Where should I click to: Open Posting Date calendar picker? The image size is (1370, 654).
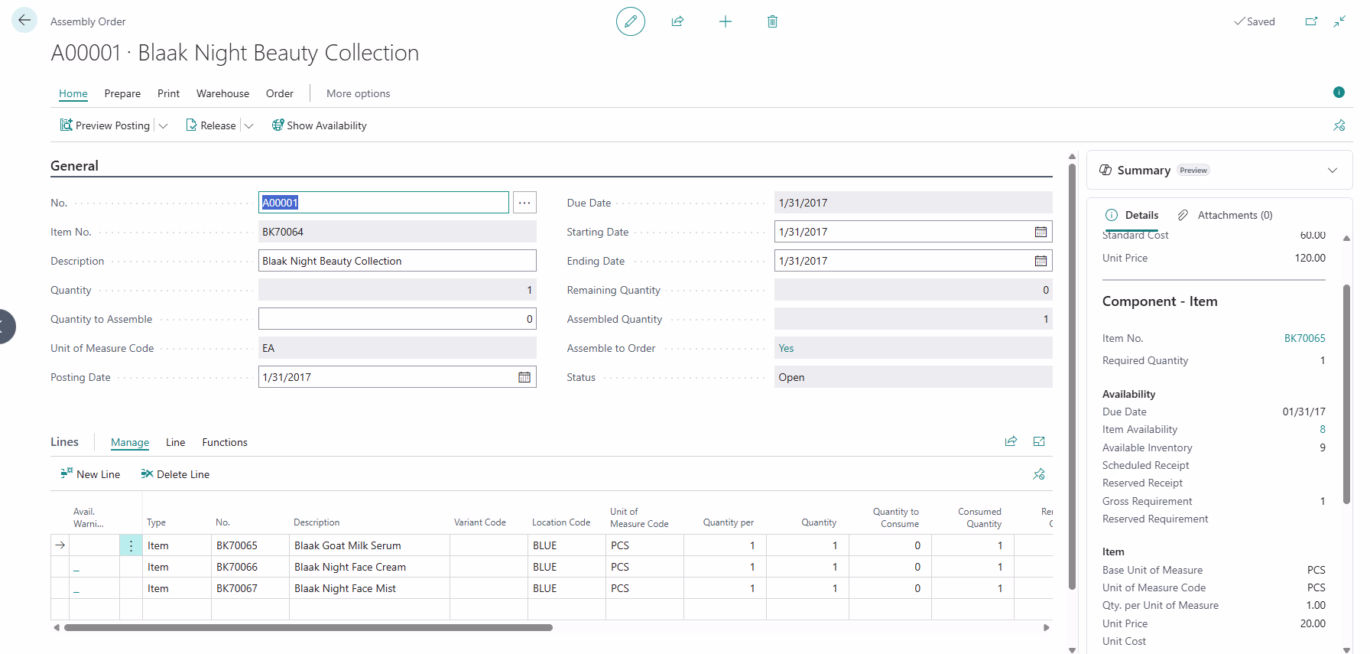(x=524, y=377)
